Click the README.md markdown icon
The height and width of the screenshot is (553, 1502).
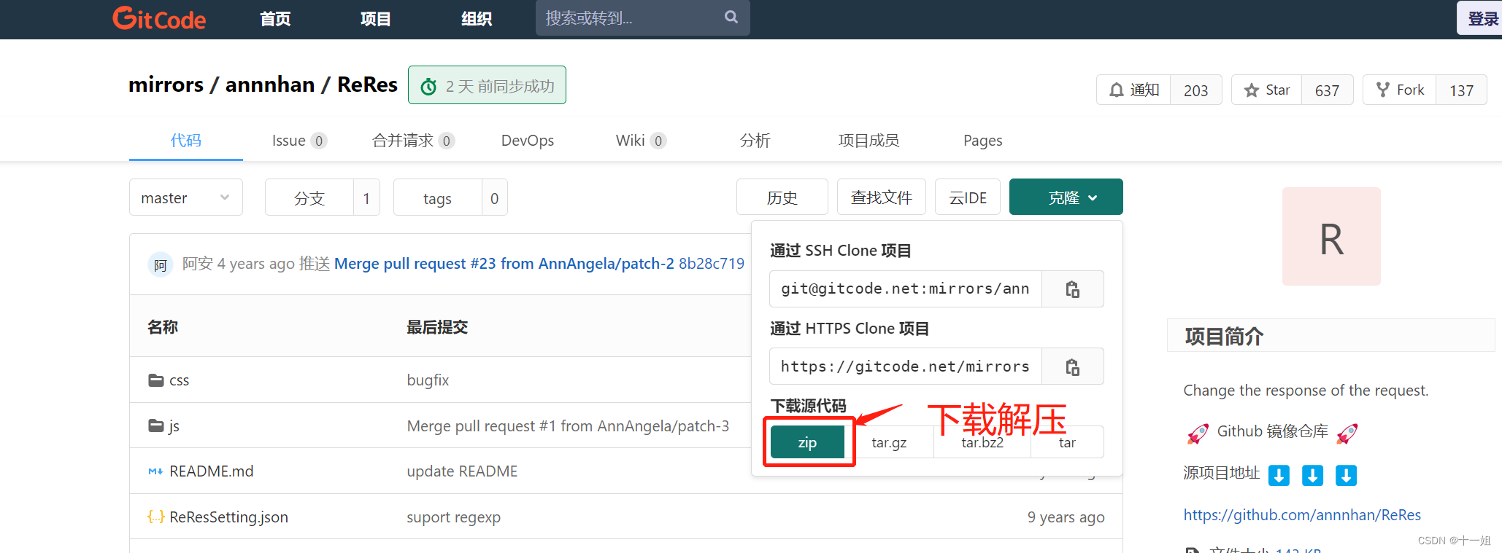coord(155,471)
